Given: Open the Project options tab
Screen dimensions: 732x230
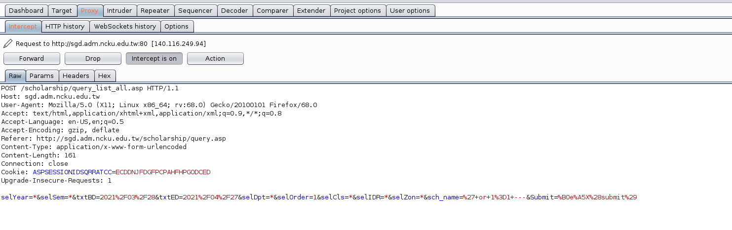Looking at the screenshot, I should click(x=357, y=10).
